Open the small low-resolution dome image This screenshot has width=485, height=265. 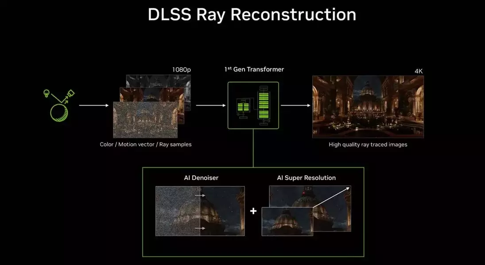pos(287,222)
